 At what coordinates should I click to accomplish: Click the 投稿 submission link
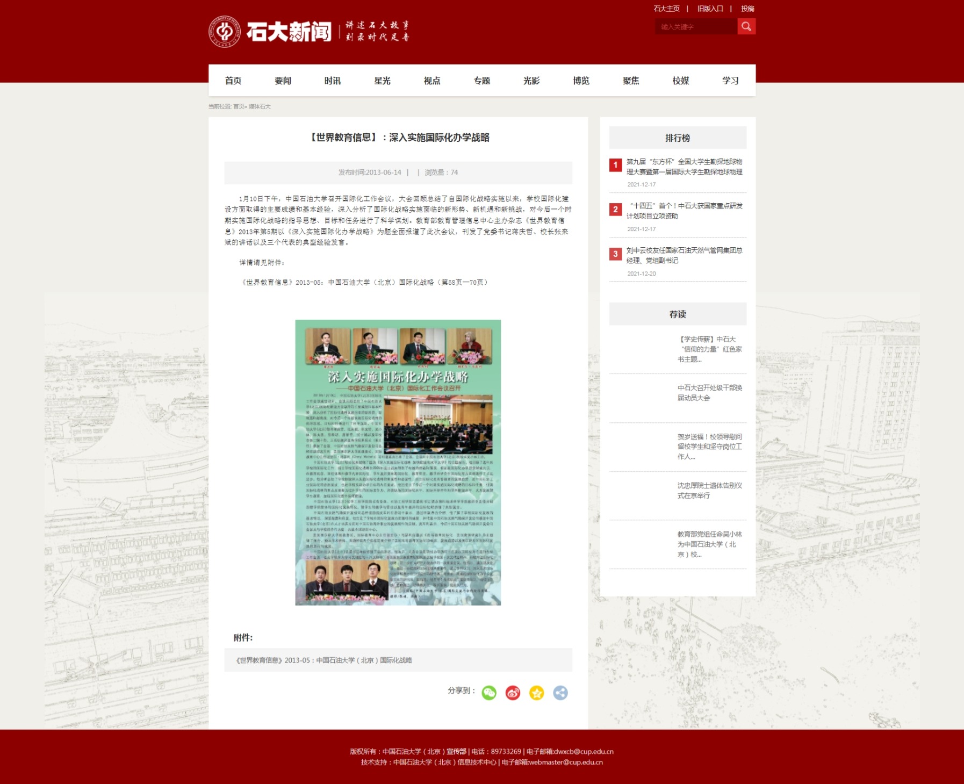tap(747, 9)
